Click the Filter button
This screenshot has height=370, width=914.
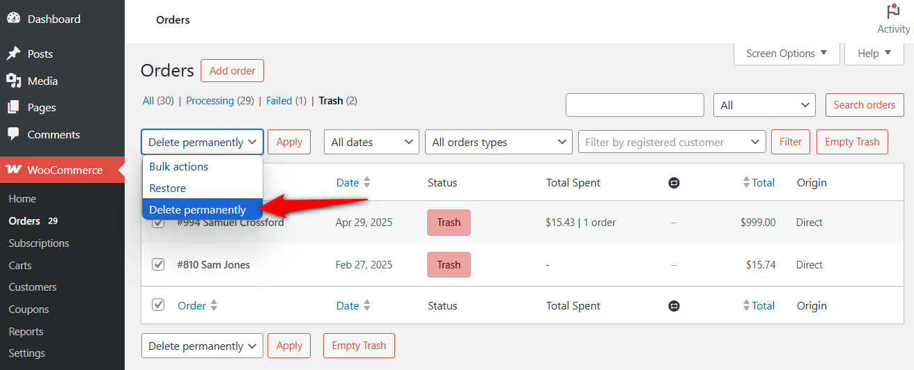(791, 142)
